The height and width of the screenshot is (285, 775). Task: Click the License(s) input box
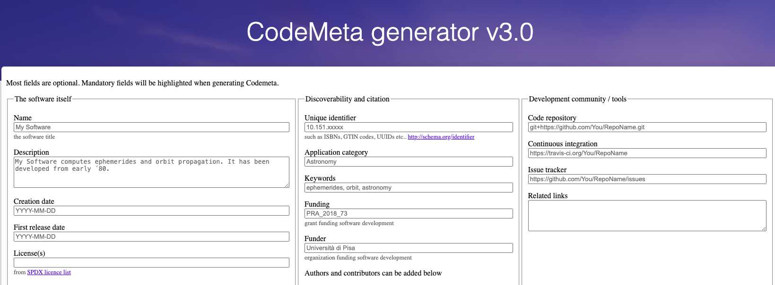[x=151, y=263]
